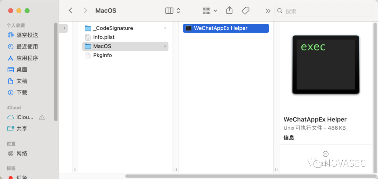Select the MacOS folder row
Screen dimensions: 378x179
[x=125, y=46]
